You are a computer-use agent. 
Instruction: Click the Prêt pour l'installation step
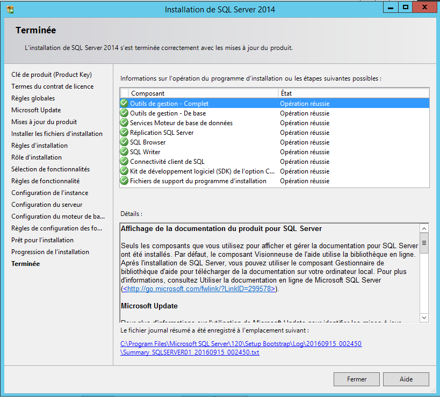(42, 240)
